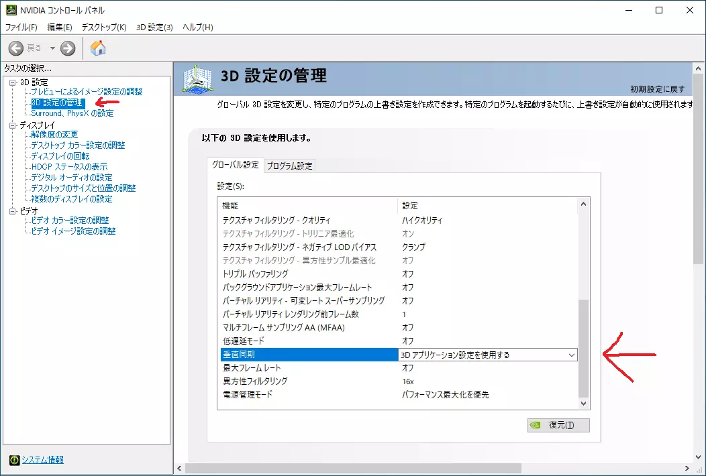Open the ファイル(F) menu
This screenshot has height=476, width=706.
point(21,27)
